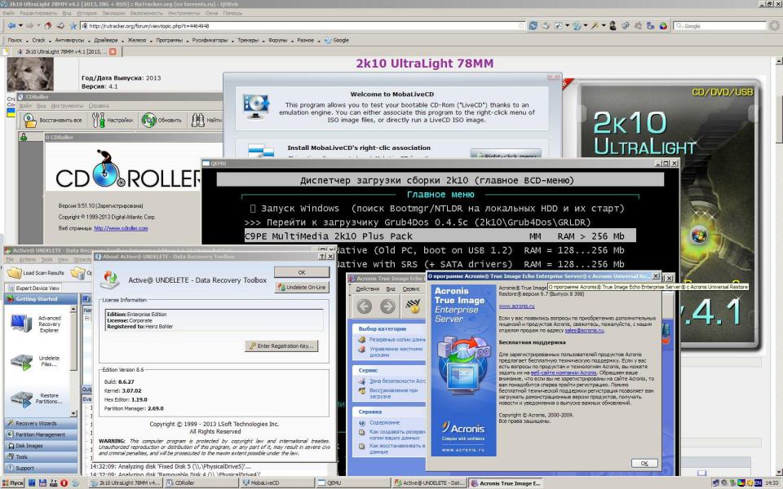The image size is (783, 489).
Task: Close the 2k10 UltraLight browser tab
Action: click(x=113, y=51)
